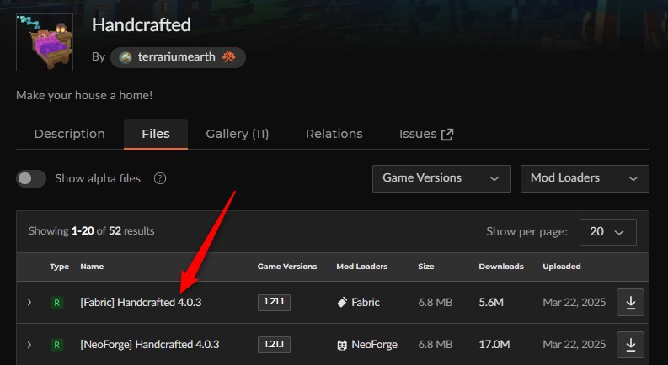
Task: Click the 17.0M downloads value
Action: point(494,344)
